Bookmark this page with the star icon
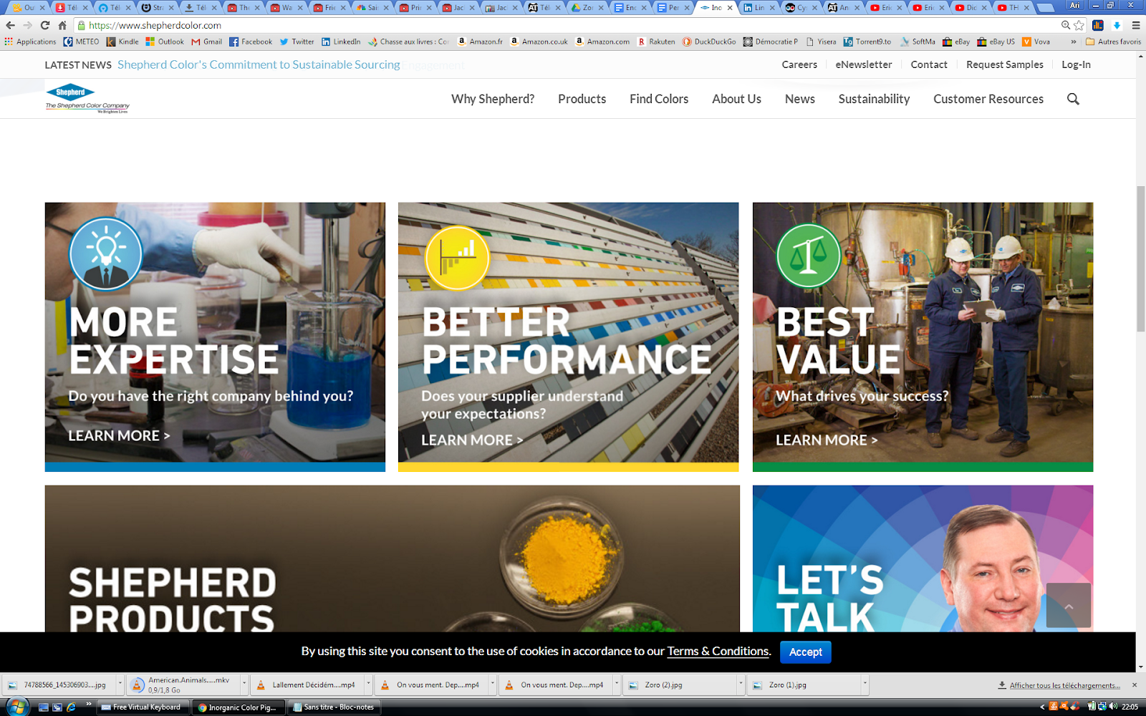Viewport: 1146px width, 716px height. tap(1079, 25)
